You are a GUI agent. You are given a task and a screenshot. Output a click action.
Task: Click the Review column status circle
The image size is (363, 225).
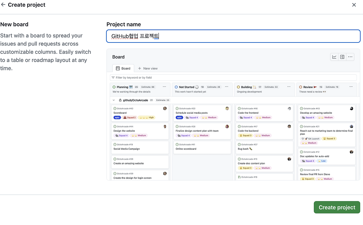pyautogui.click(x=301, y=87)
